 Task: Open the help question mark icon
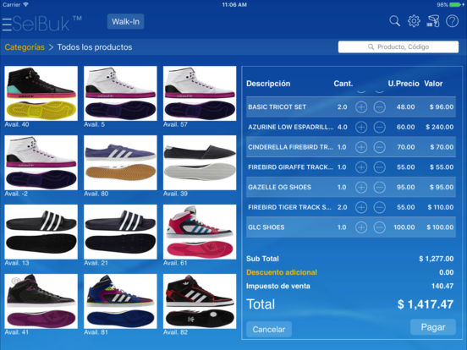point(452,21)
